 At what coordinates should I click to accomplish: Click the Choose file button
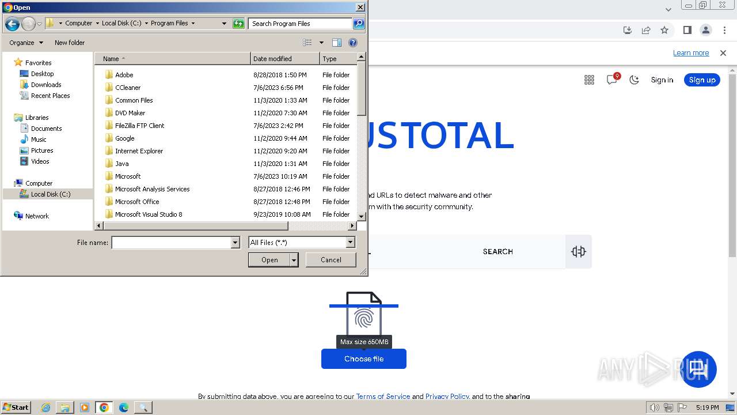coord(364,359)
